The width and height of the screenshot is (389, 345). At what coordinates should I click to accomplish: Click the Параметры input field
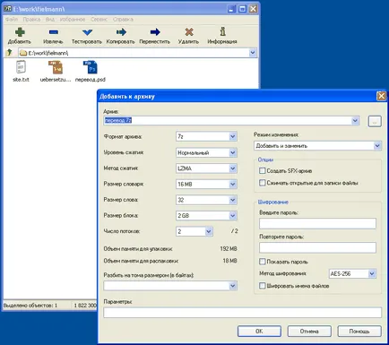point(243,313)
